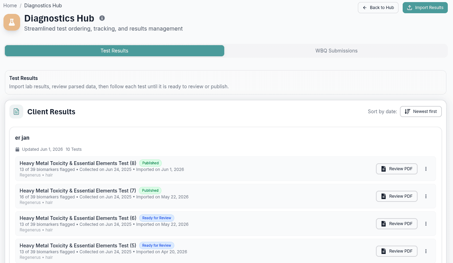
Task: Click the Diagnostics Hub breadcrumb
Action: click(43, 6)
